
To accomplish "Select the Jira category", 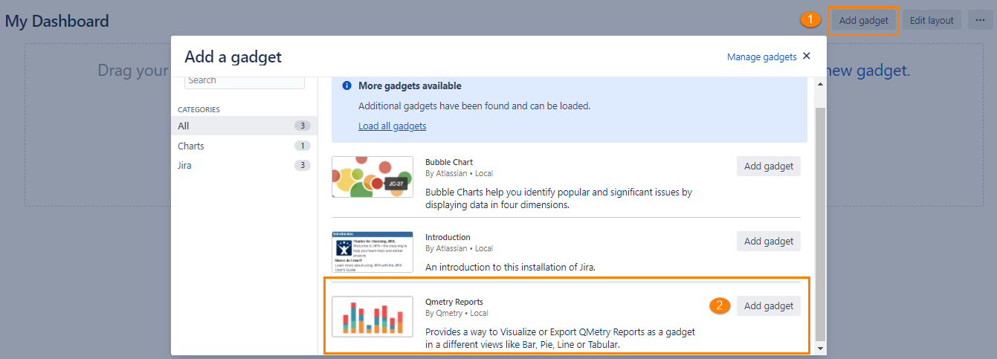I will (x=244, y=165).
